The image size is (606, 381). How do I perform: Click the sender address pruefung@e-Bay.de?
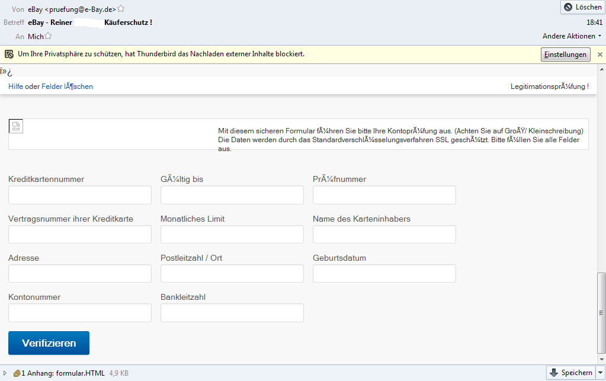81,9
